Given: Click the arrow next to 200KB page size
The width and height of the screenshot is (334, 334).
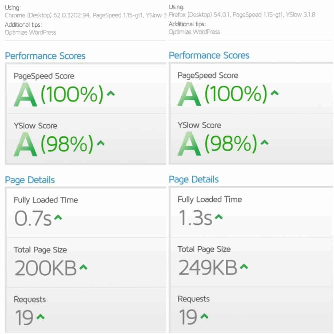Looking at the screenshot, I should pos(83,267).
